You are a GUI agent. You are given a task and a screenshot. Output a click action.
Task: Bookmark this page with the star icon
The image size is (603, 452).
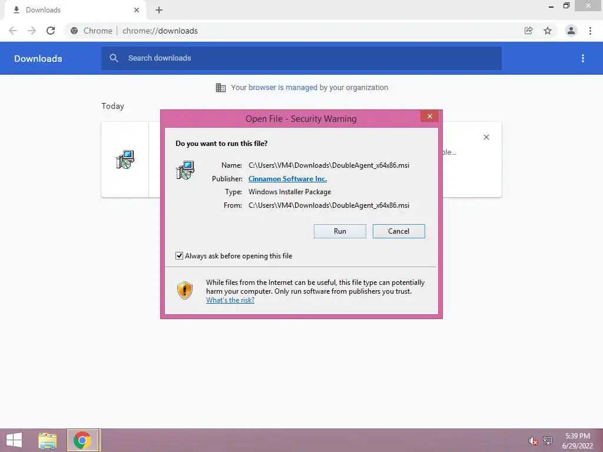pyautogui.click(x=548, y=31)
